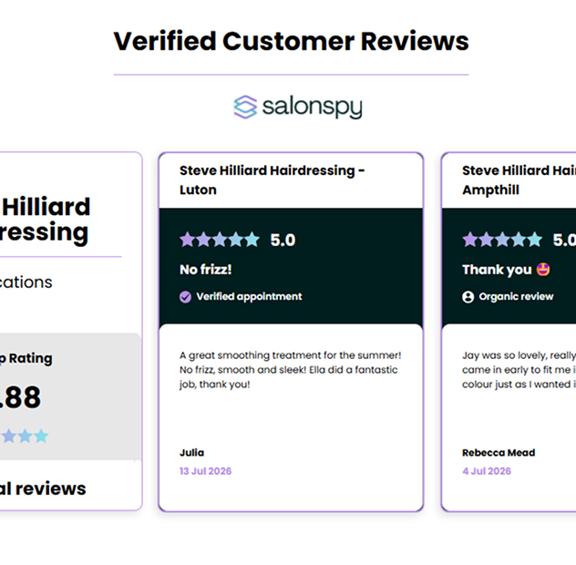Click the group rating stars in summary card
This screenshot has height=565, width=576.
(25, 437)
